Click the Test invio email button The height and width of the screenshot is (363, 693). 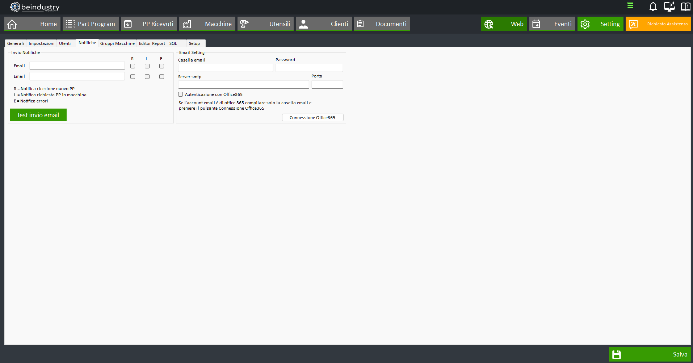[x=38, y=115]
